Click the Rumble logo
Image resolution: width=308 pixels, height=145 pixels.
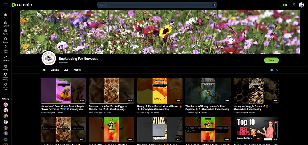click(22, 5)
